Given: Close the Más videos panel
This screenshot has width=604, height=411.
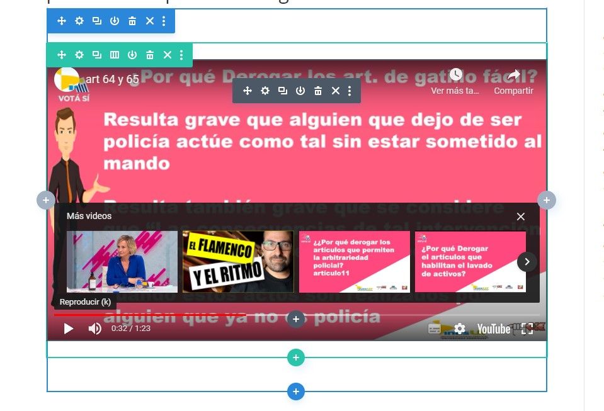Looking at the screenshot, I should (x=521, y=217).
